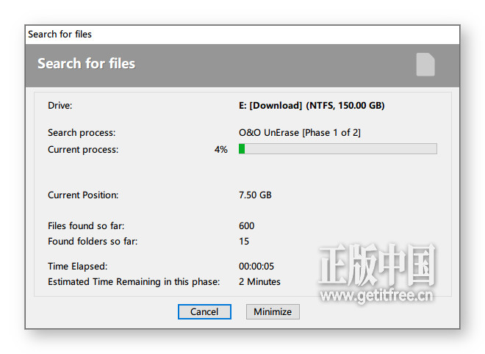The width and height of the screenshot is (485, 354).
Task: Click the document icon in header
Action: coord(425,65)
